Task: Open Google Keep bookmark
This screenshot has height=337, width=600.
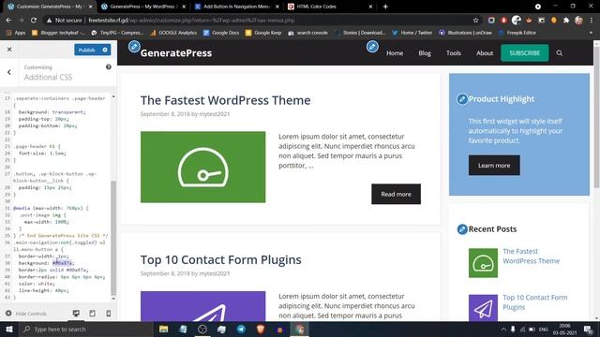Action: pos(263,33)
